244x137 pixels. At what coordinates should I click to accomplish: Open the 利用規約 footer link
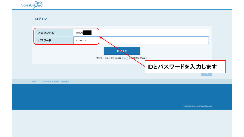[66, 81]
